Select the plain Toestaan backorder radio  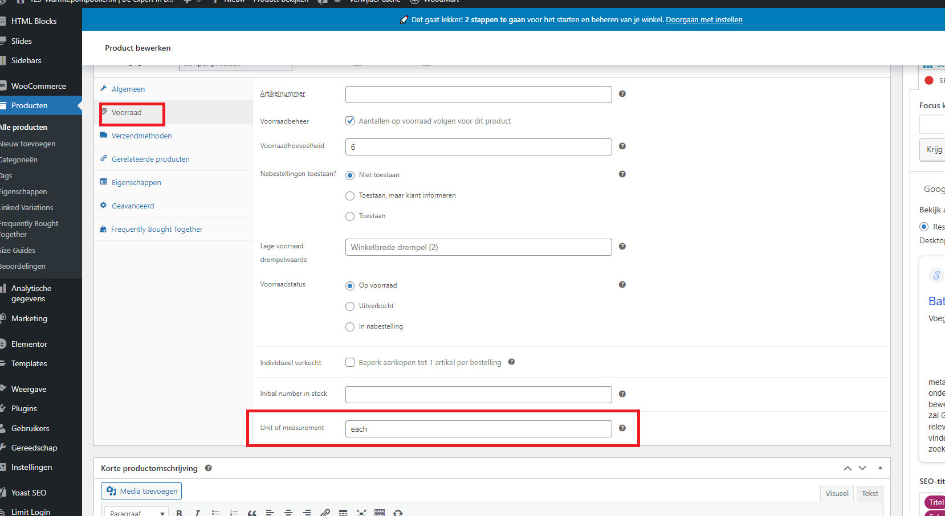coord(350,216)
